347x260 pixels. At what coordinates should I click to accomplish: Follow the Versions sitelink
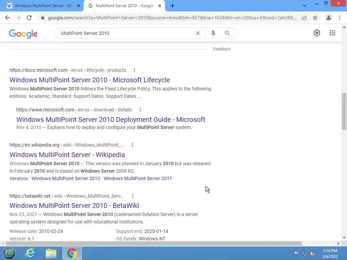(x=19, y=178)
